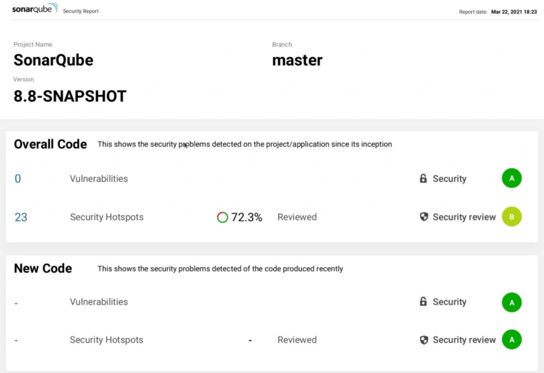Click the Reviewed label in New Code

point(297,340)
